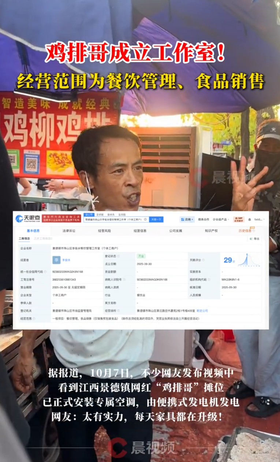Open the 应用 dropdown menu
This screenshot has height=462, width=280.
coord(187,219)
